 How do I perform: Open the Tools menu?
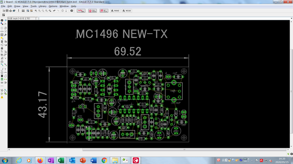(x=33, y=6)
